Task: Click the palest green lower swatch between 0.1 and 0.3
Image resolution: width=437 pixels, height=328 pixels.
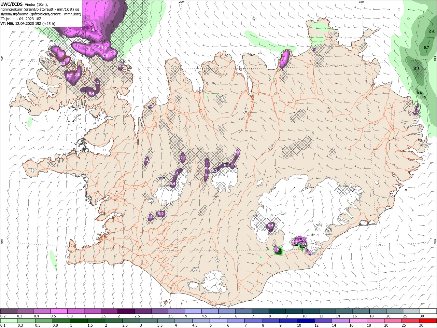Action: 9,321
